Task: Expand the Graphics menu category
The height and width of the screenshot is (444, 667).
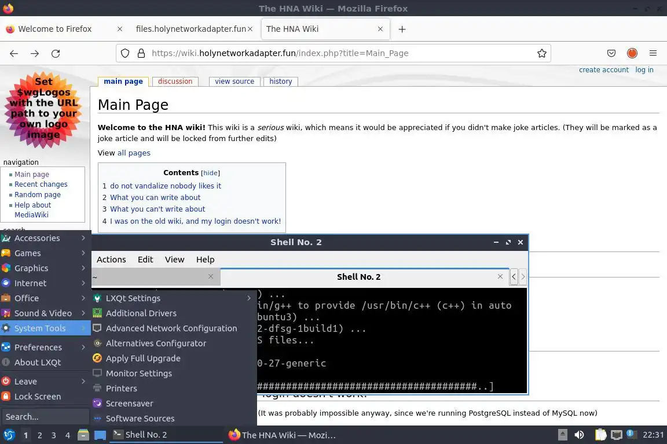Action: [x=46, y=268]
